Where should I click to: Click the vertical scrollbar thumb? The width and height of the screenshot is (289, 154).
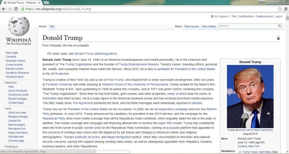click(287, 18)
